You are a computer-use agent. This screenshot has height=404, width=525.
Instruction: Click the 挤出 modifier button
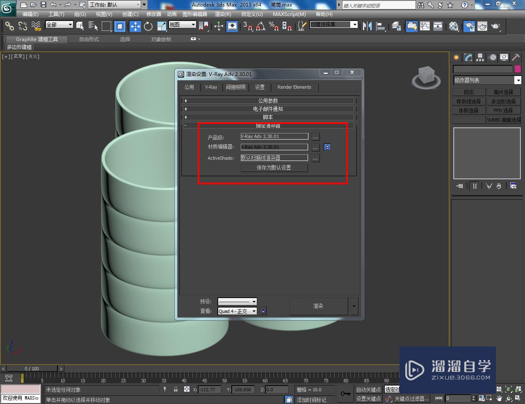(469, 92)
